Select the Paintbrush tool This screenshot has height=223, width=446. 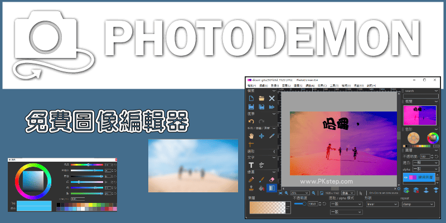(261, 180)
